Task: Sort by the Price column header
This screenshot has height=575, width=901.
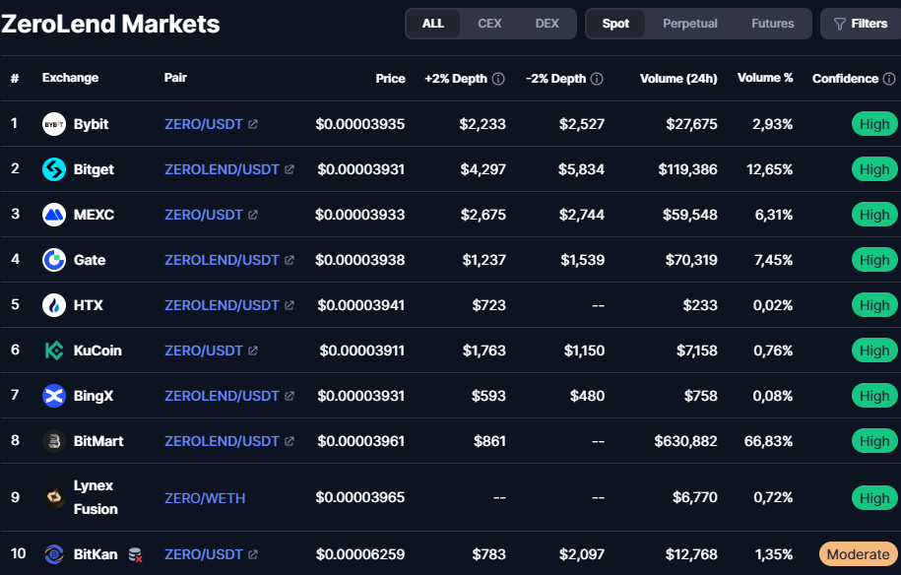Action: click(390, 79)
